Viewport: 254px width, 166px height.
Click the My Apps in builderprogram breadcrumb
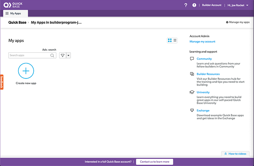pos(56,23)
